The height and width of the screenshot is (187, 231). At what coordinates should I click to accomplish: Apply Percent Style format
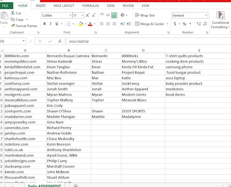[x=184, y=24]
